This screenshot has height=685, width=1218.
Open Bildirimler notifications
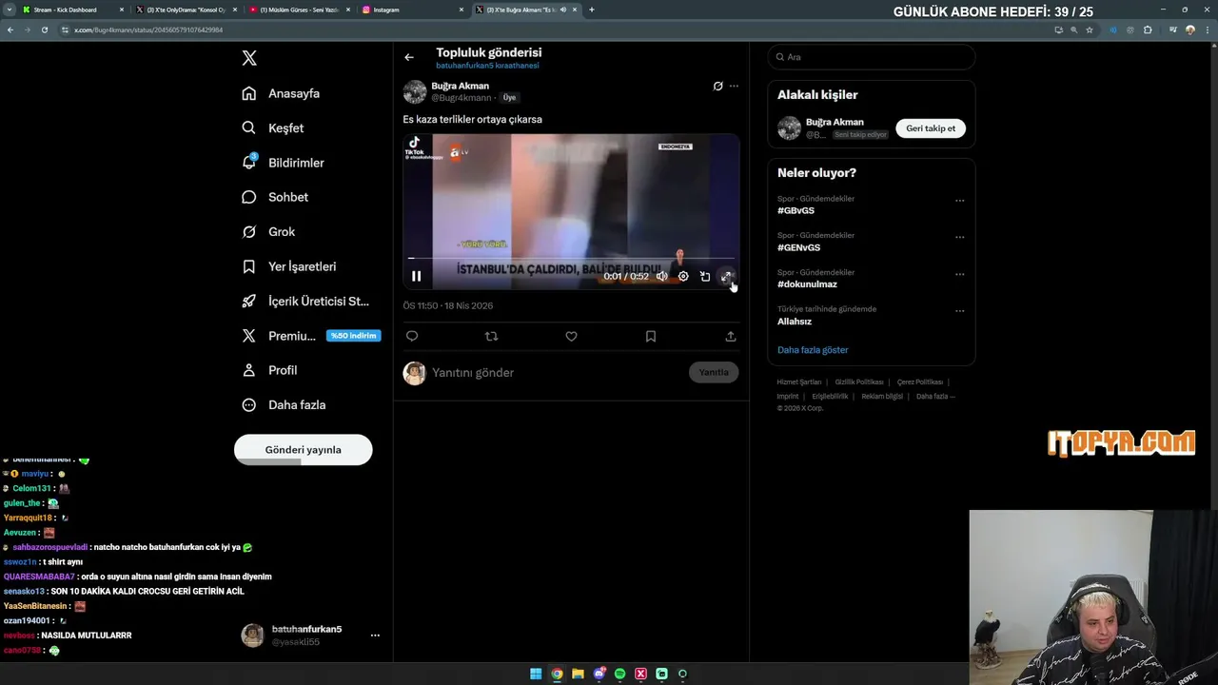(x=283, y=163)
